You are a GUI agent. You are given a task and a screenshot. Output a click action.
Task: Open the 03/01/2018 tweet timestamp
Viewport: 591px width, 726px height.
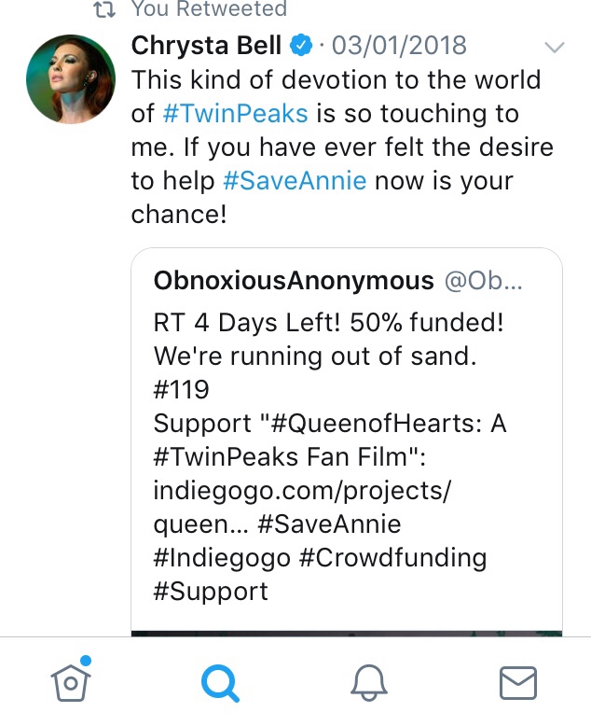click(x=400, y=45)
